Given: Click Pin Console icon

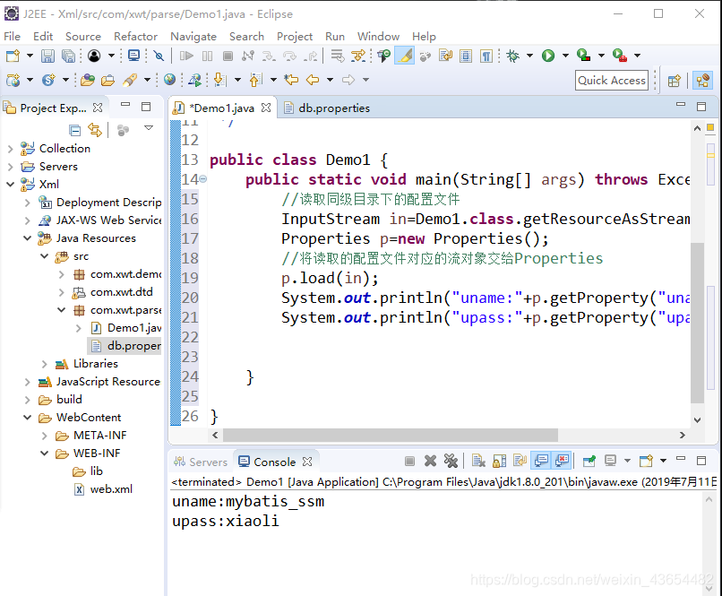Looking at the screenshot, I should 589,461.
